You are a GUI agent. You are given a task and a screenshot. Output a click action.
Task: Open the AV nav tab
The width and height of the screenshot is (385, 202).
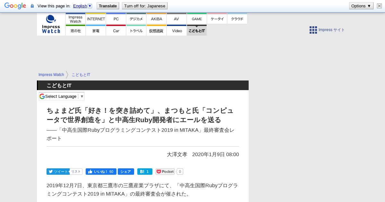(176, 19)
